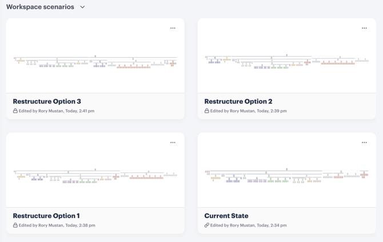Open the Restructure Option 3 org chart thumbnail
The width and height of the screenshot is (383, 242).
point(95,55)
